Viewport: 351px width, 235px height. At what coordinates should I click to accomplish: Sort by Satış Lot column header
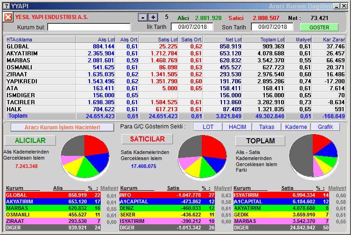point(158,40)
